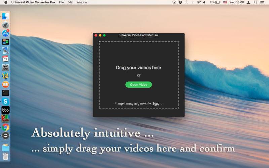Open Launchpad rocket icon in dock
Viewport: 269px width, 168px height.
(x=5, y=25)
